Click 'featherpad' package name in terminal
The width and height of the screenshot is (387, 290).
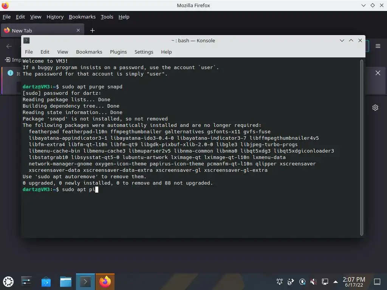point(44,131)
